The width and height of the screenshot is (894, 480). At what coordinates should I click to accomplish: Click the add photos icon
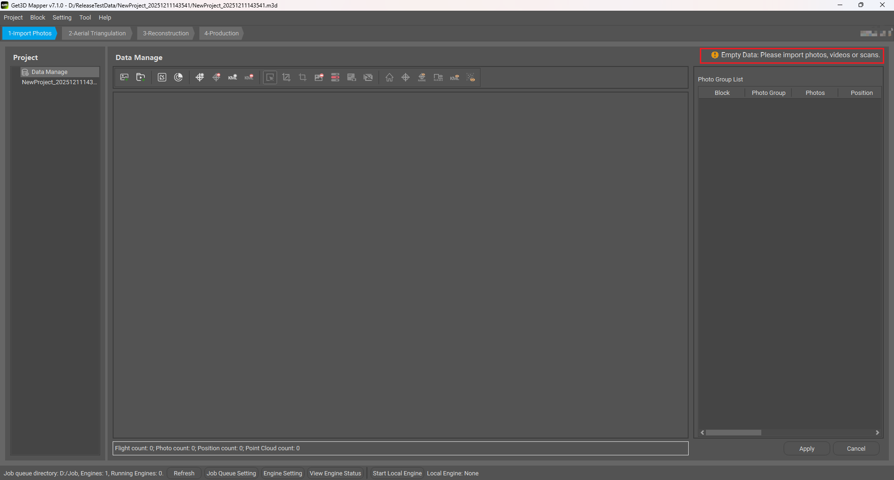coord(124,77)
